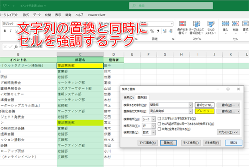
Task: Select the yellow 商品開発部 cell beside 田中
Action: (x=80, y=66)
